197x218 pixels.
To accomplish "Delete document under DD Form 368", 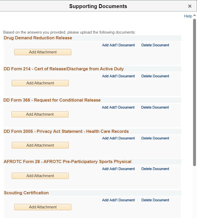I will coord(155,107).
